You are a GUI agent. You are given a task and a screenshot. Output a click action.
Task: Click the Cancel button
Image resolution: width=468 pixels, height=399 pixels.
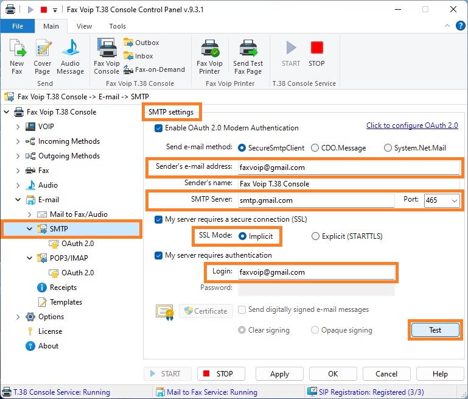386,374
